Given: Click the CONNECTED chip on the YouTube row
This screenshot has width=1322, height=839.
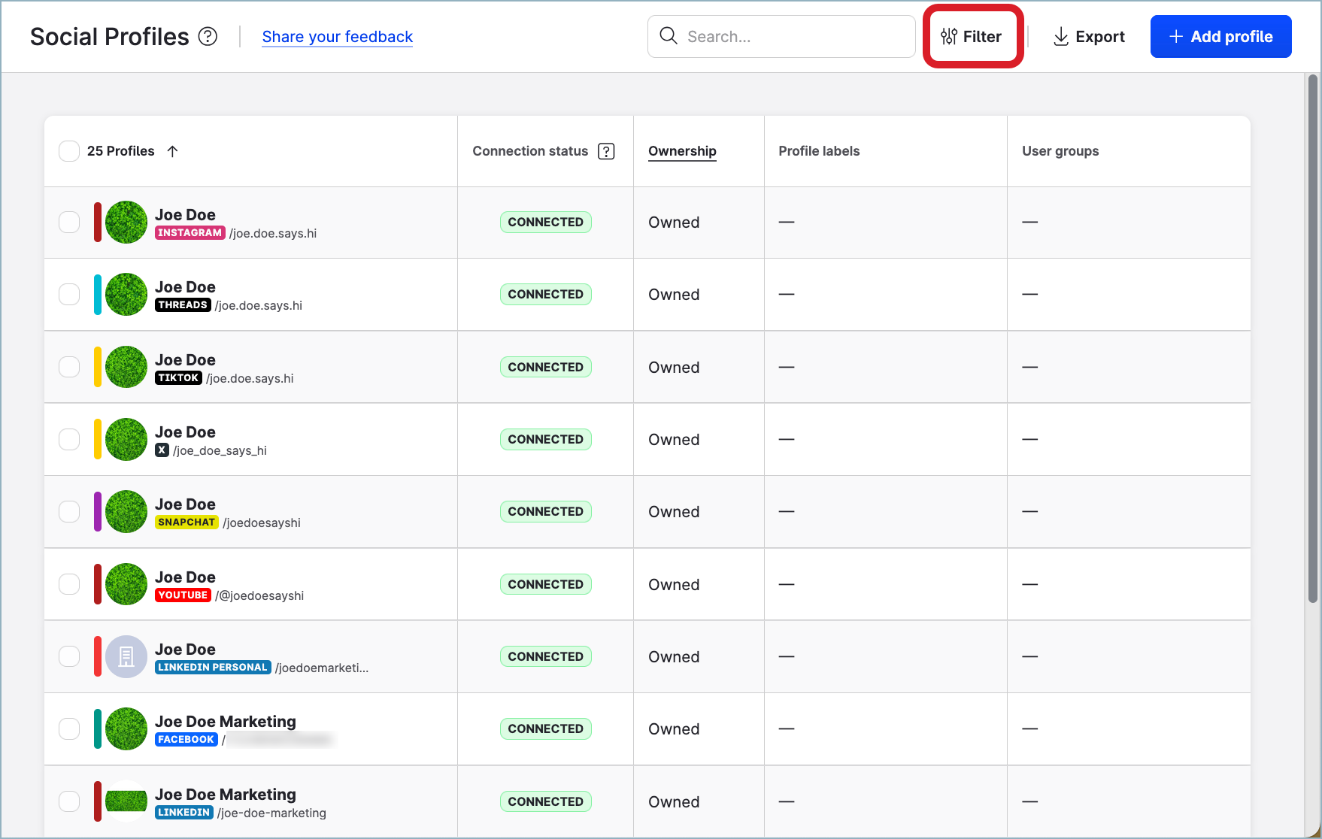Looking at the screenshot, I should coord(545,583).
